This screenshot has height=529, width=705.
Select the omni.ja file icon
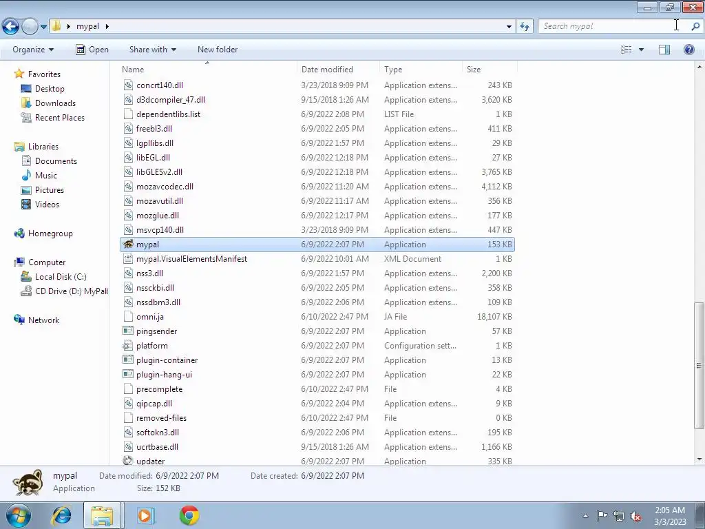pyautogui.click(x=128, y=317)
